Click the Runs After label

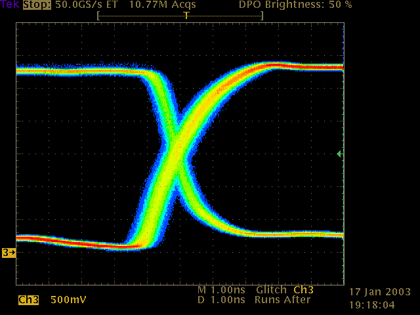(x=283, y=300)
